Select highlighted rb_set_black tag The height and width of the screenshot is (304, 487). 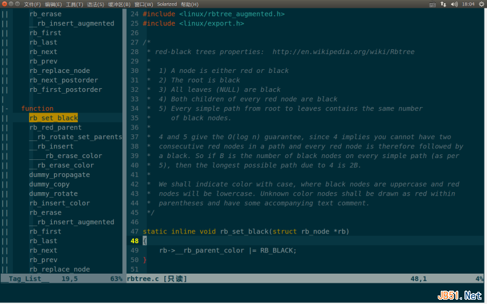click(54, 118)
